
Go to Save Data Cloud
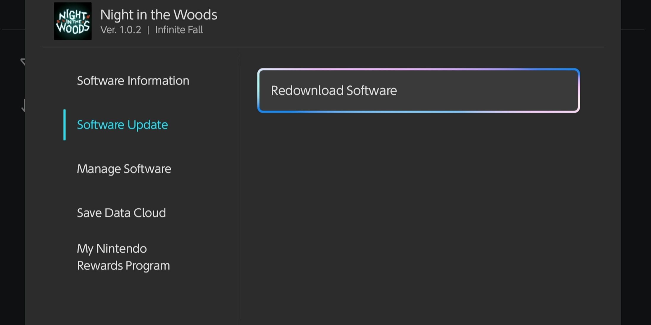click(121, 213)
